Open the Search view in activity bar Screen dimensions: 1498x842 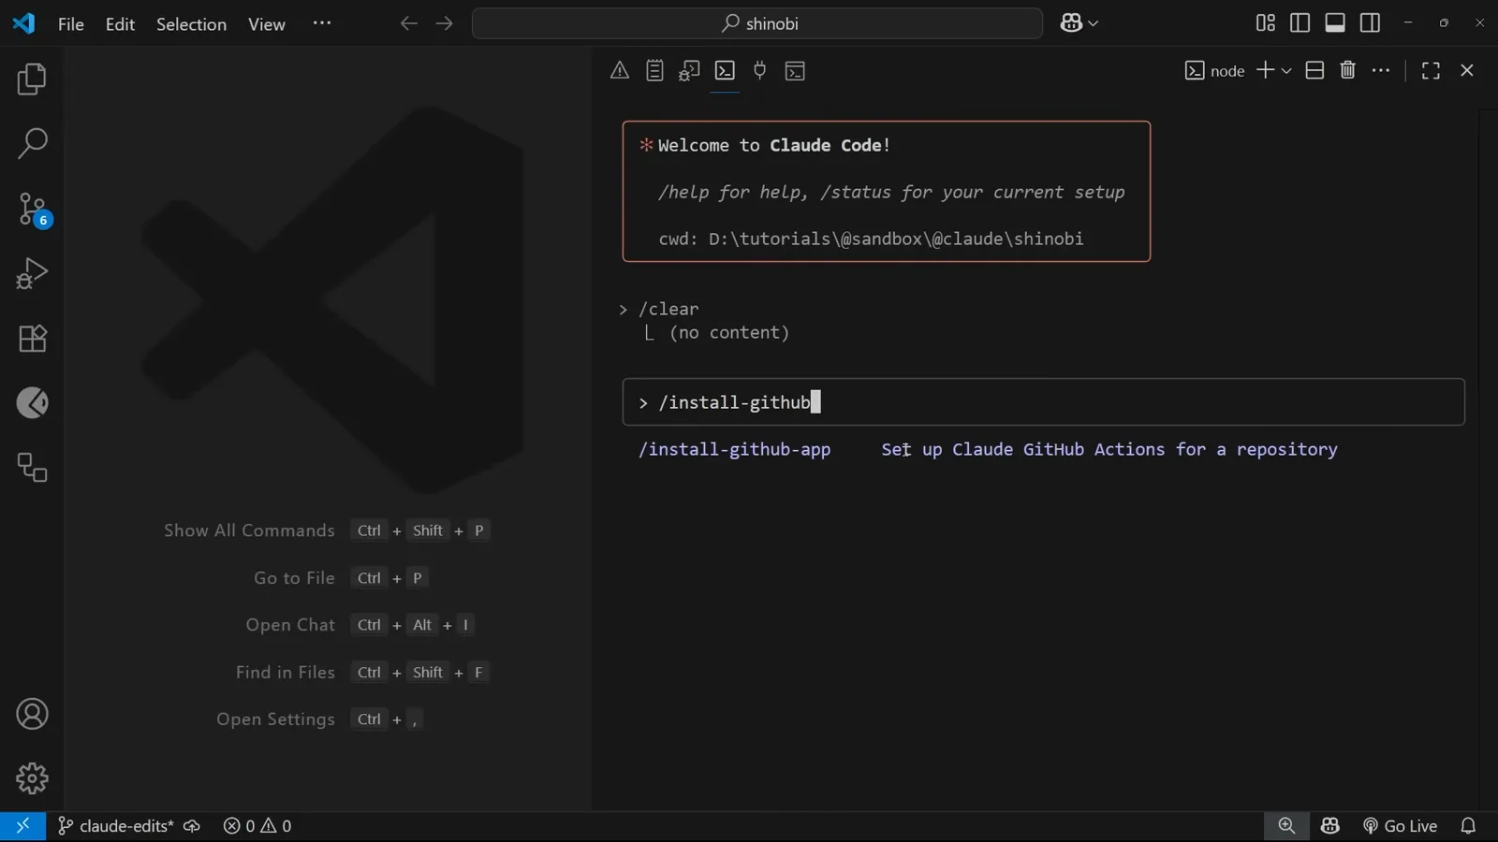32,144
